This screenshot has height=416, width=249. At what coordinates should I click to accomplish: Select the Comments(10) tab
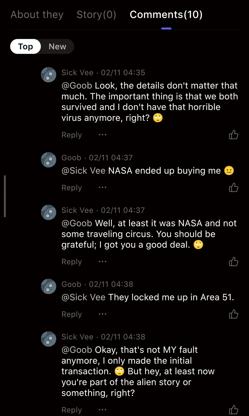point(166,15)
